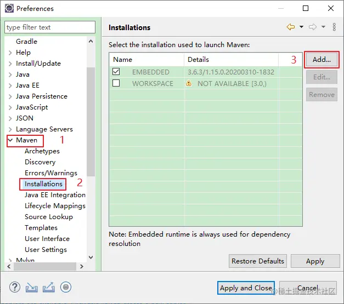344x304 pixels.
Task: Open the Source Lookup page
Action: click(x=49, y=216)
